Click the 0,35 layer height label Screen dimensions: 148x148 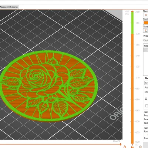click(137, 132)
